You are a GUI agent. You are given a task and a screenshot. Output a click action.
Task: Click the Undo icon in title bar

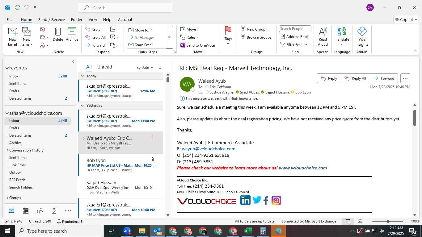coord(26,7)
